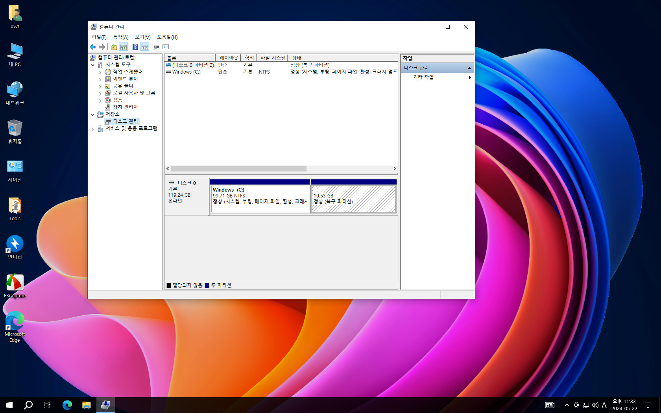Toggle the console tree show/hide icon
This screenshot has width=661, height=413.
pyautogui.click(x=124, y=47)
